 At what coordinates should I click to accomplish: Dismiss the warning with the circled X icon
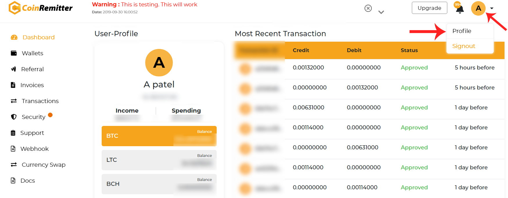click(x=368, y=8)
